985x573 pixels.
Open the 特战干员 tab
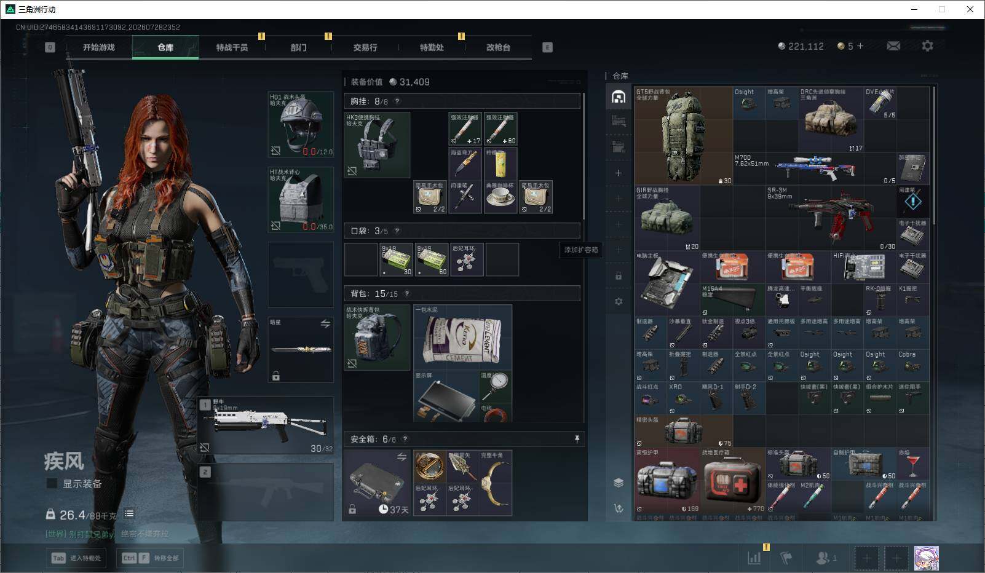click(232, 47)
